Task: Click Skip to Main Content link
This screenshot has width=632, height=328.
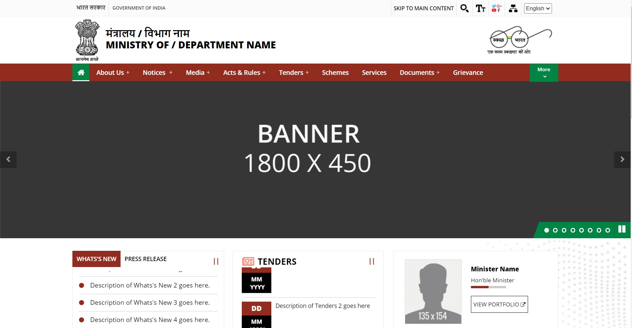Action: pyautogui.click(x=423, y=8)
